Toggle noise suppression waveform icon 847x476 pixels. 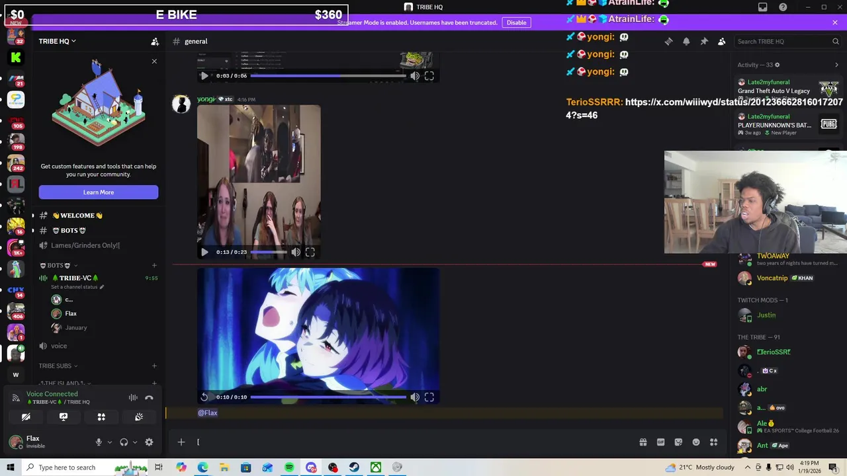(133, 397)
